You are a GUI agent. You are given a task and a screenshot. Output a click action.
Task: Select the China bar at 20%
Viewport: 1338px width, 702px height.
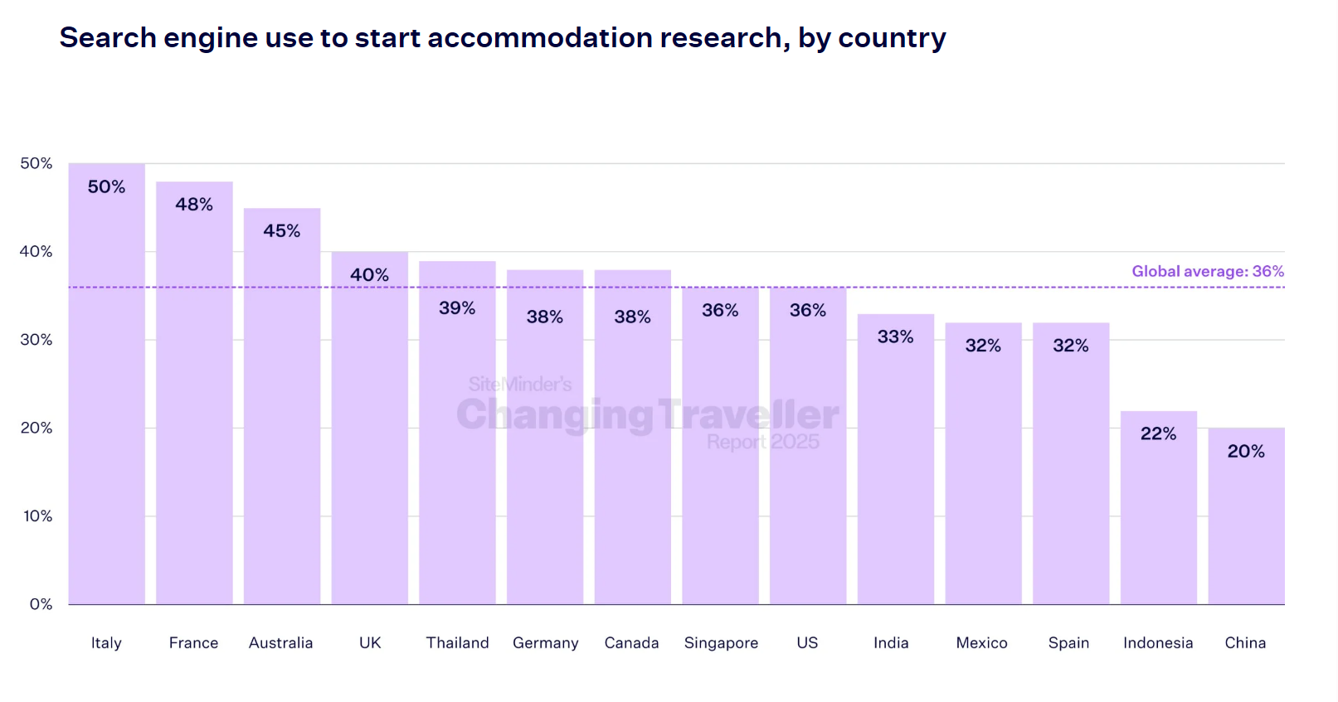(x=1246, y=516)
